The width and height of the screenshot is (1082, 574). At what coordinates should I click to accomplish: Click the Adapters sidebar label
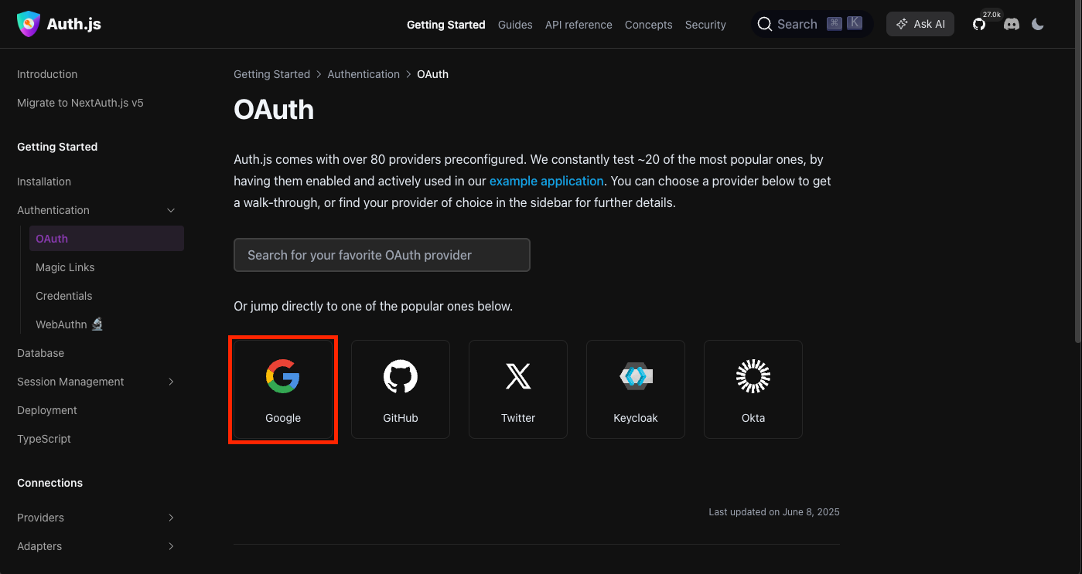[x=39, y=546]
